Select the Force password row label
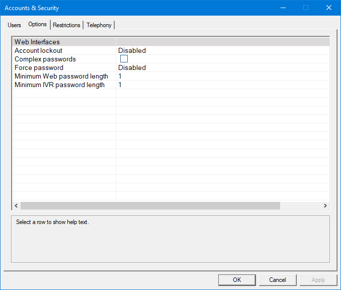The width and height of the screenshot is (341, 290). click(39, 68)
